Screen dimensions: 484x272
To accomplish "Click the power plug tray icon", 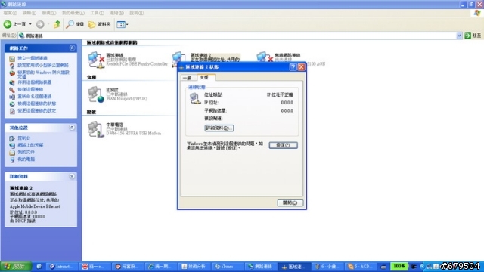I will [x=414, y=267].
